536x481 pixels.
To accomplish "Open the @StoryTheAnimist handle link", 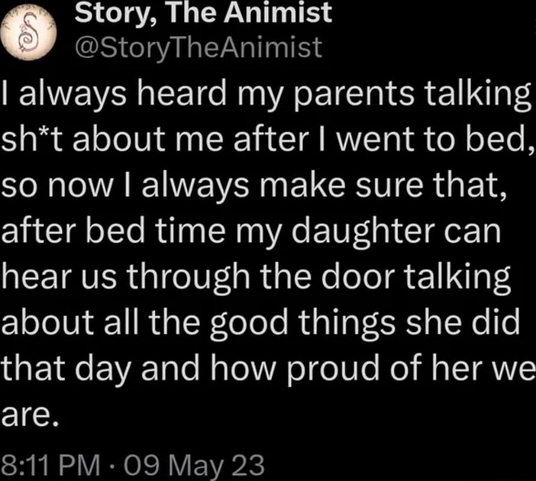I will click(x=198, y=47).
